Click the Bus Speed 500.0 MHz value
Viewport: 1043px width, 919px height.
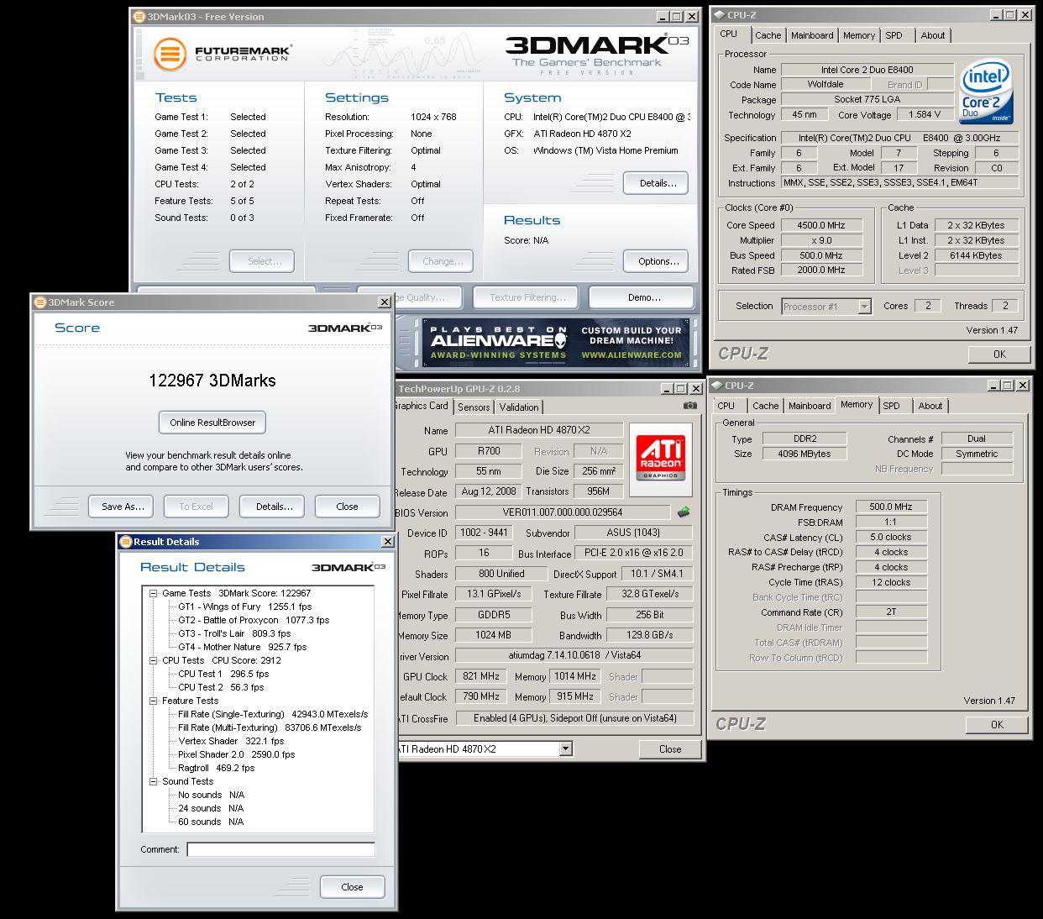pos(820,255)
